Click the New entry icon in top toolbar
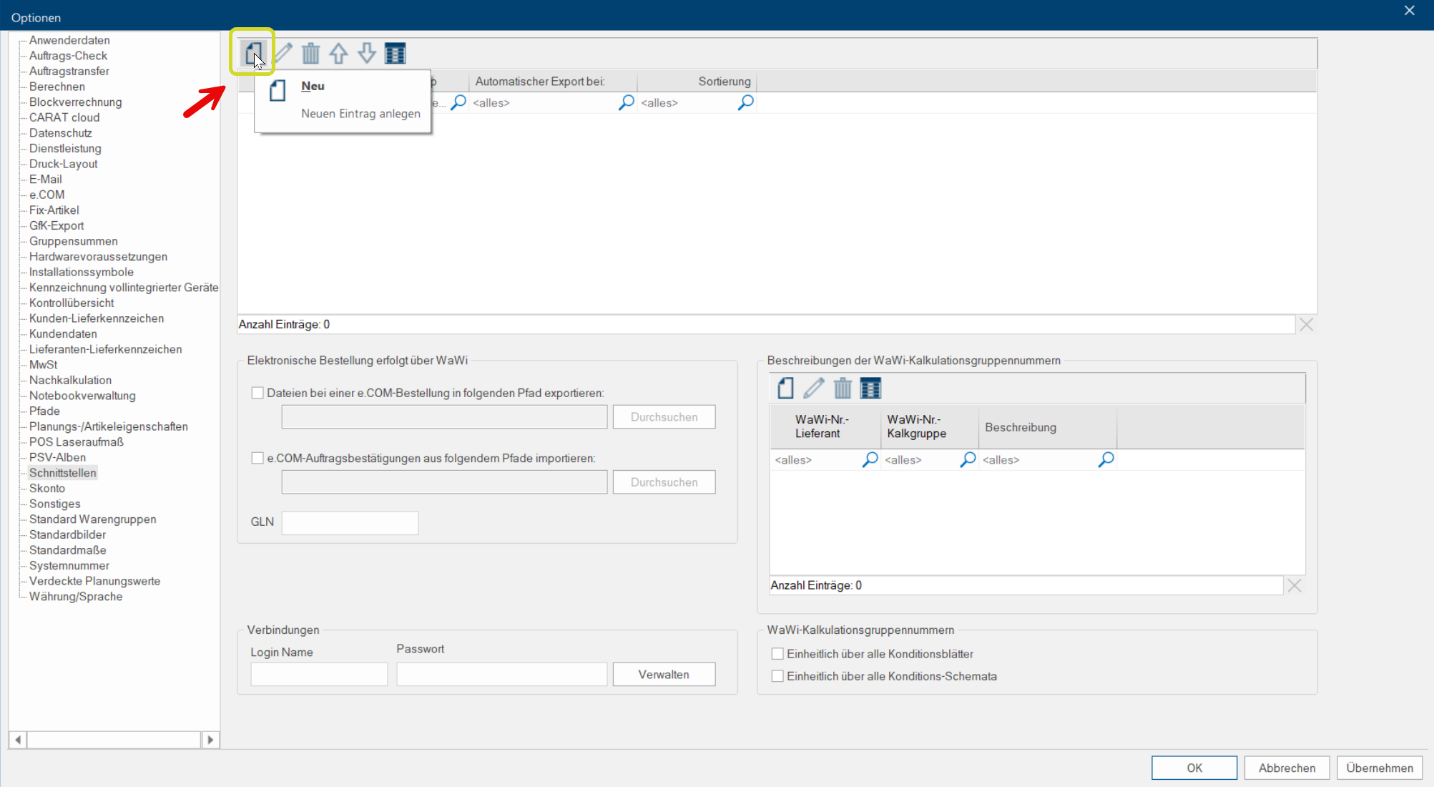 (253, 53)
